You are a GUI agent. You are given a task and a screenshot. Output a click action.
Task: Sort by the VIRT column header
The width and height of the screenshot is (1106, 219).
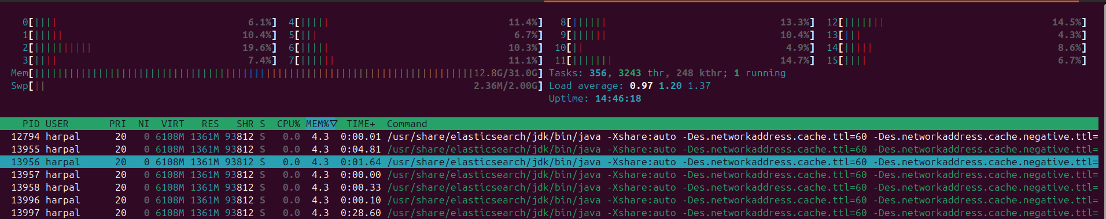point(172,124)
